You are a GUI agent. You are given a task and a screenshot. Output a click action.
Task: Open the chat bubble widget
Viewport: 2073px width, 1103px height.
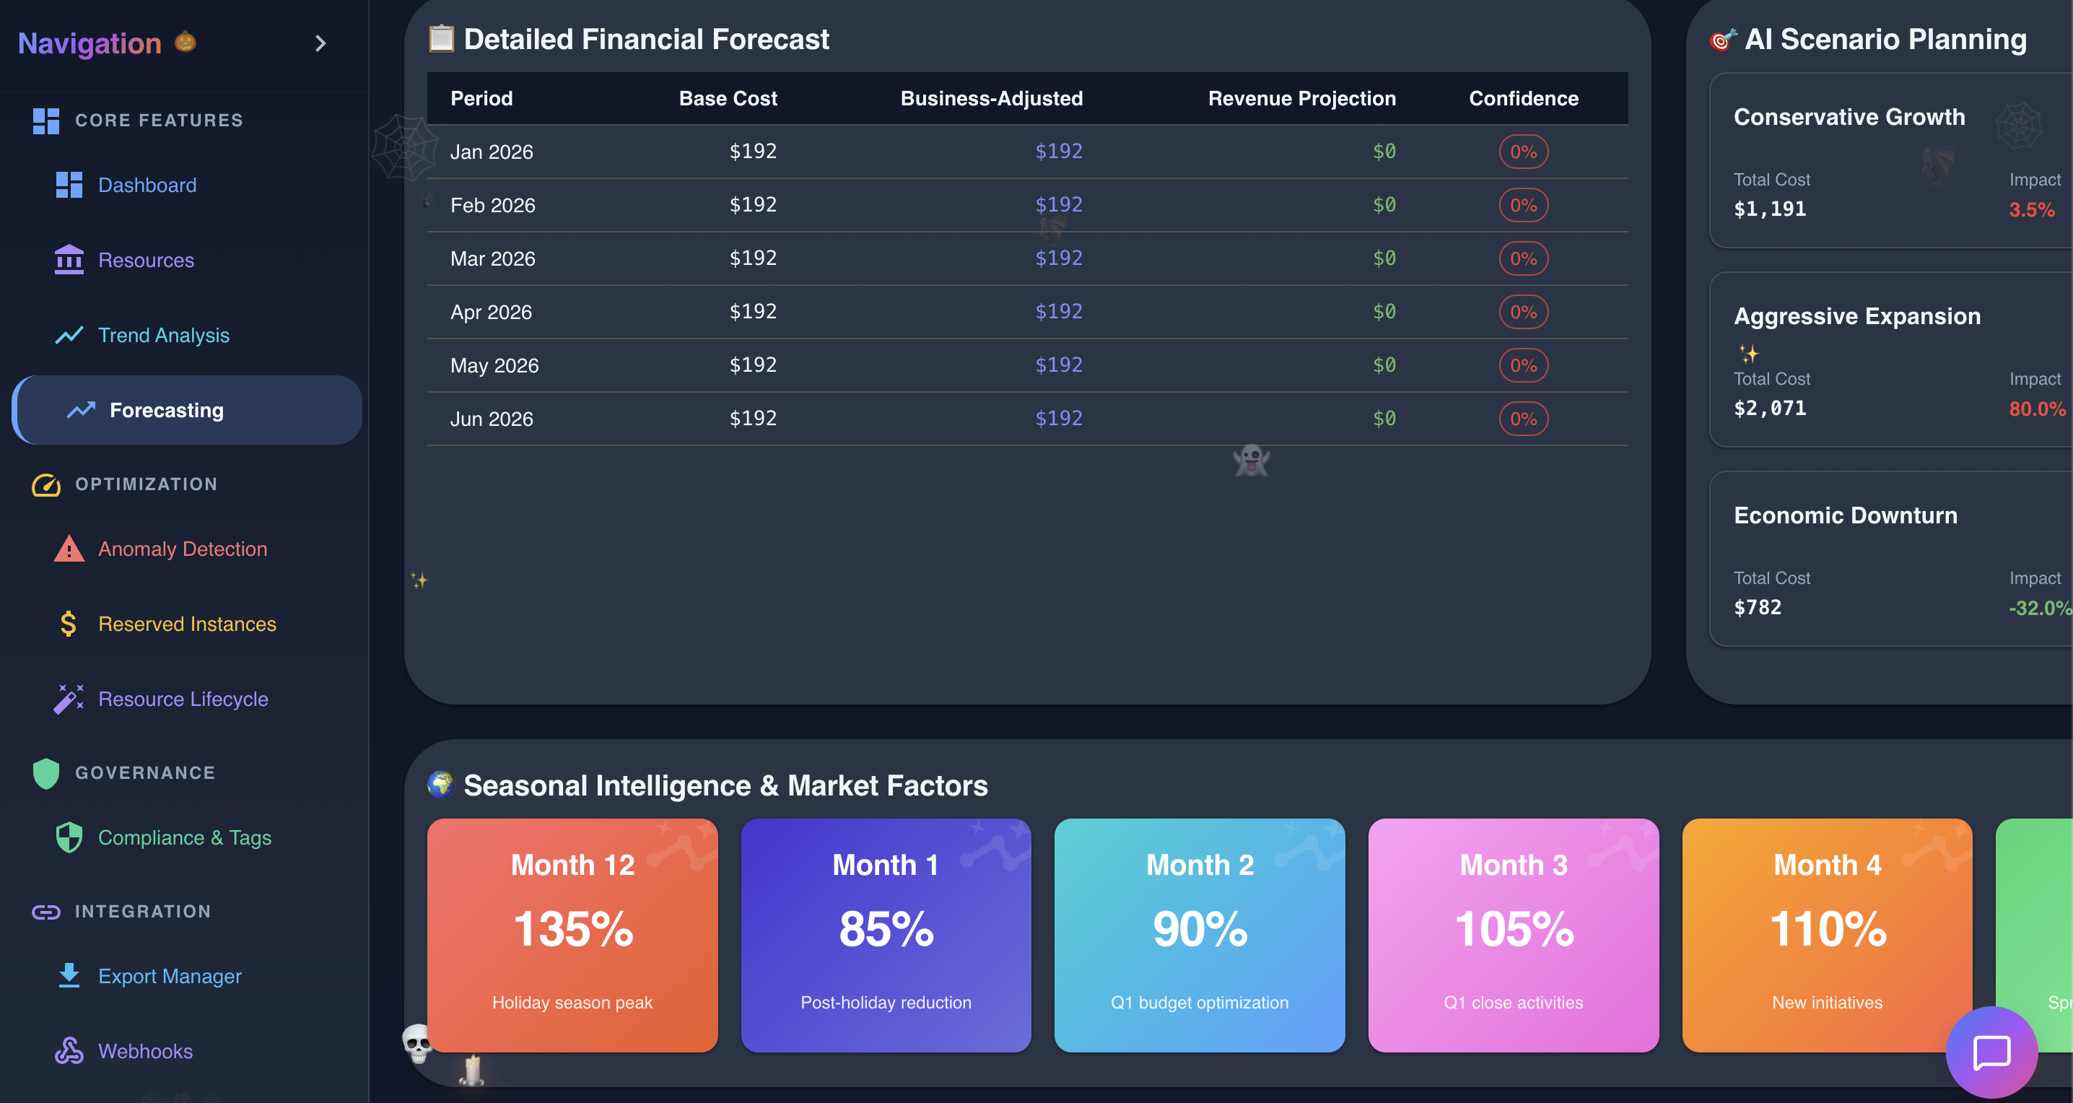(x=1991, y=1052)
